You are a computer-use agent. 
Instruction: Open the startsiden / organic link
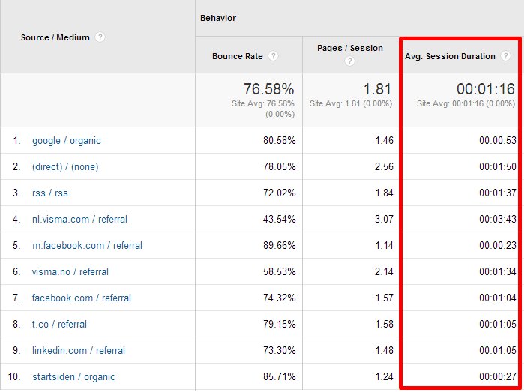click(73, 376)
